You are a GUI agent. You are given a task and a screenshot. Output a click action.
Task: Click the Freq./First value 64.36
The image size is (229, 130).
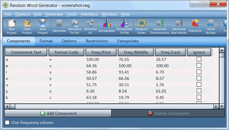coord(92,66)
